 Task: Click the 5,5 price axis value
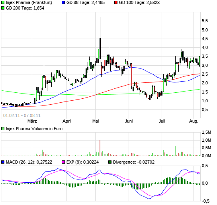coord(205,21)
